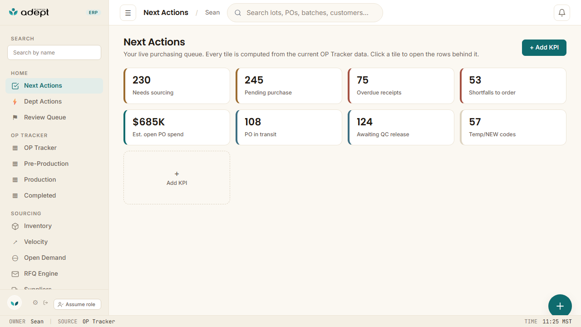The image size is (581, 327).
Task: Click the Next Actions breadcrumb in header
Action: click(x=166, y=13)
